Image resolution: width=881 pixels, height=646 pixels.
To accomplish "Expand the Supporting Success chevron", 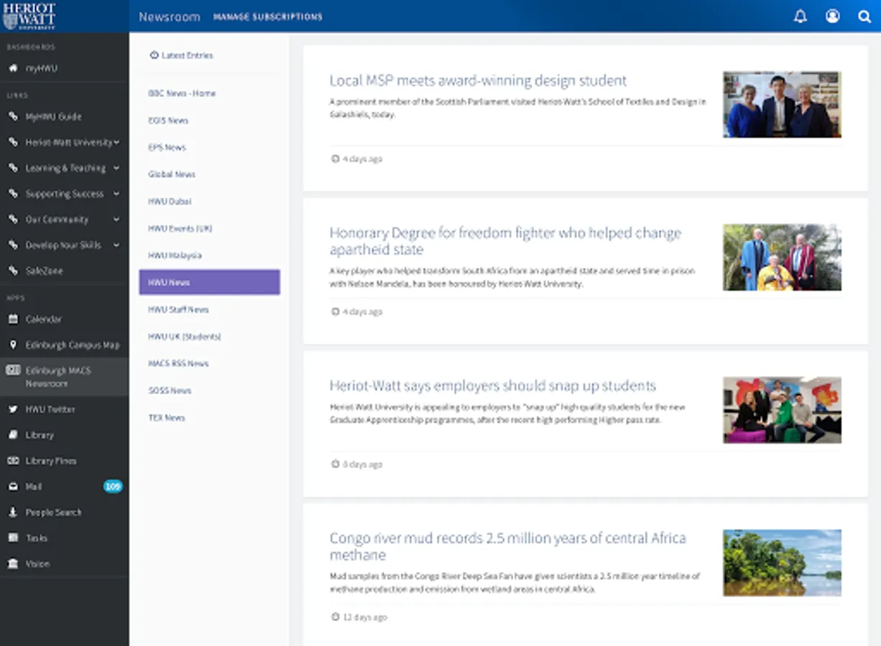I will tap(116, 194).
